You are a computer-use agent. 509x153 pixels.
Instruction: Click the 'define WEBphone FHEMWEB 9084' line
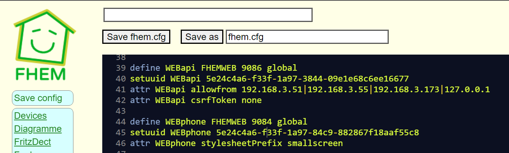coord(218,122)
